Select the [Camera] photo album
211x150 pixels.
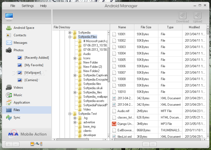pos(28,80)
